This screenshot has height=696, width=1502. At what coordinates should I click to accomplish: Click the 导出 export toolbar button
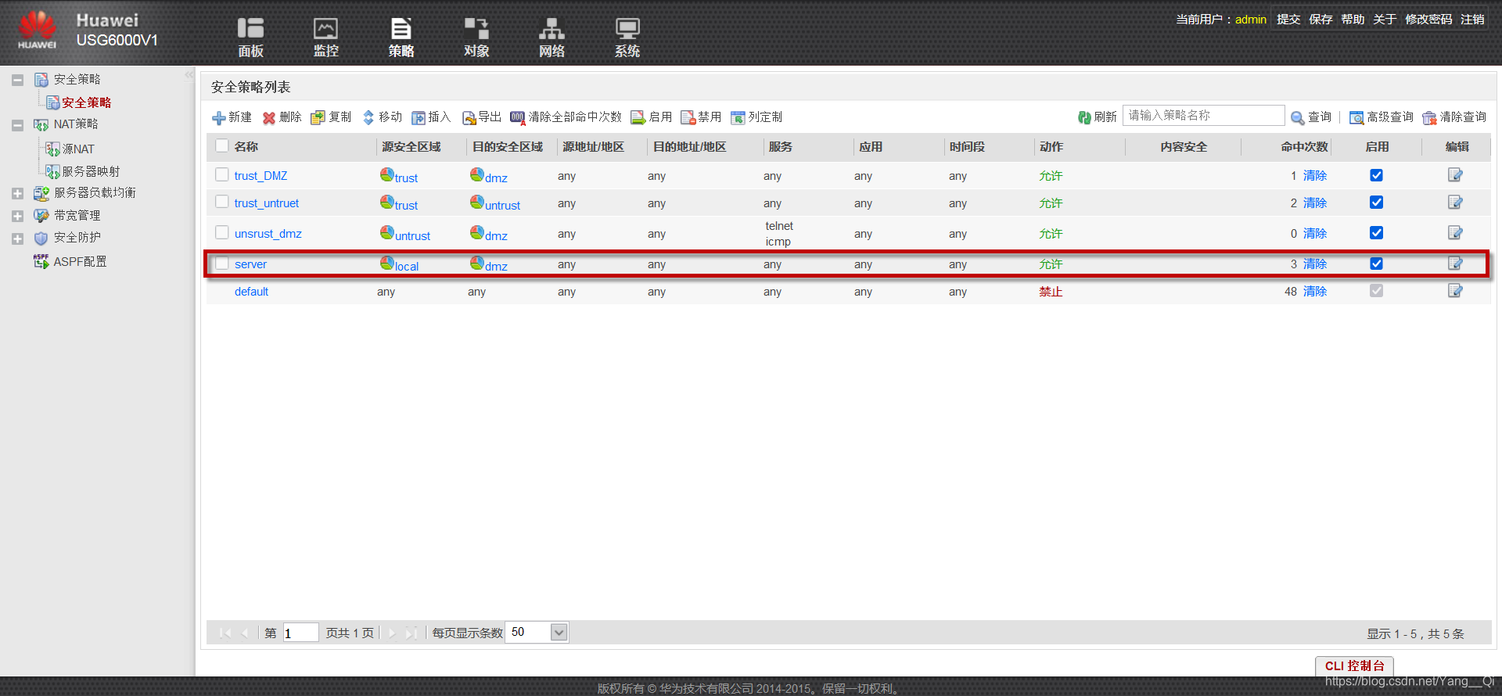click(481, 117)
